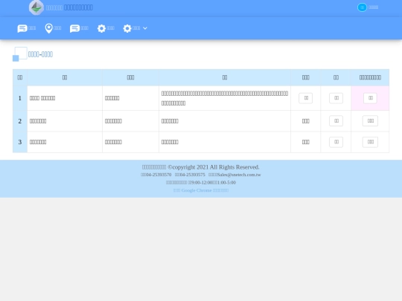Click the phone number "04-25393570" in footer

159,175
